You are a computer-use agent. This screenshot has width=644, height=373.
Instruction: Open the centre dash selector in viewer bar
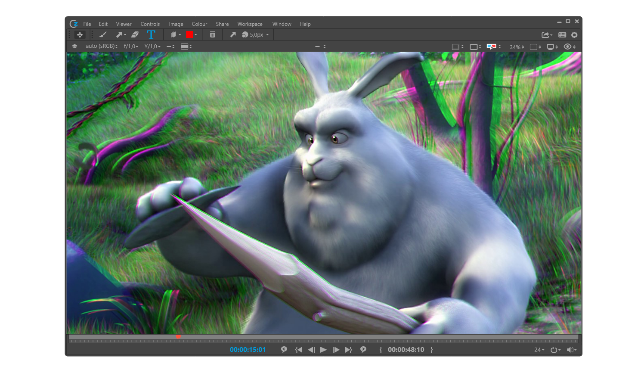click(x=320, y=47)
